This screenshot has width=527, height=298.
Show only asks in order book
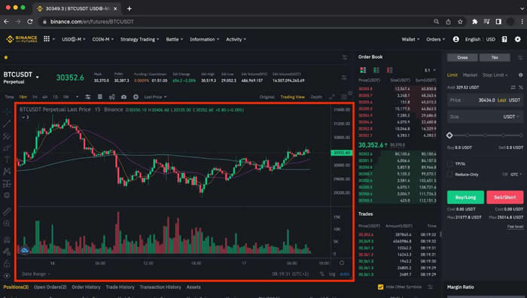[x=389, y=70]
